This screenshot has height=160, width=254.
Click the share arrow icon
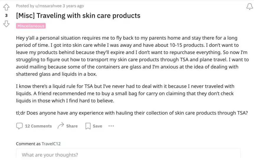[x=61, y=126]
